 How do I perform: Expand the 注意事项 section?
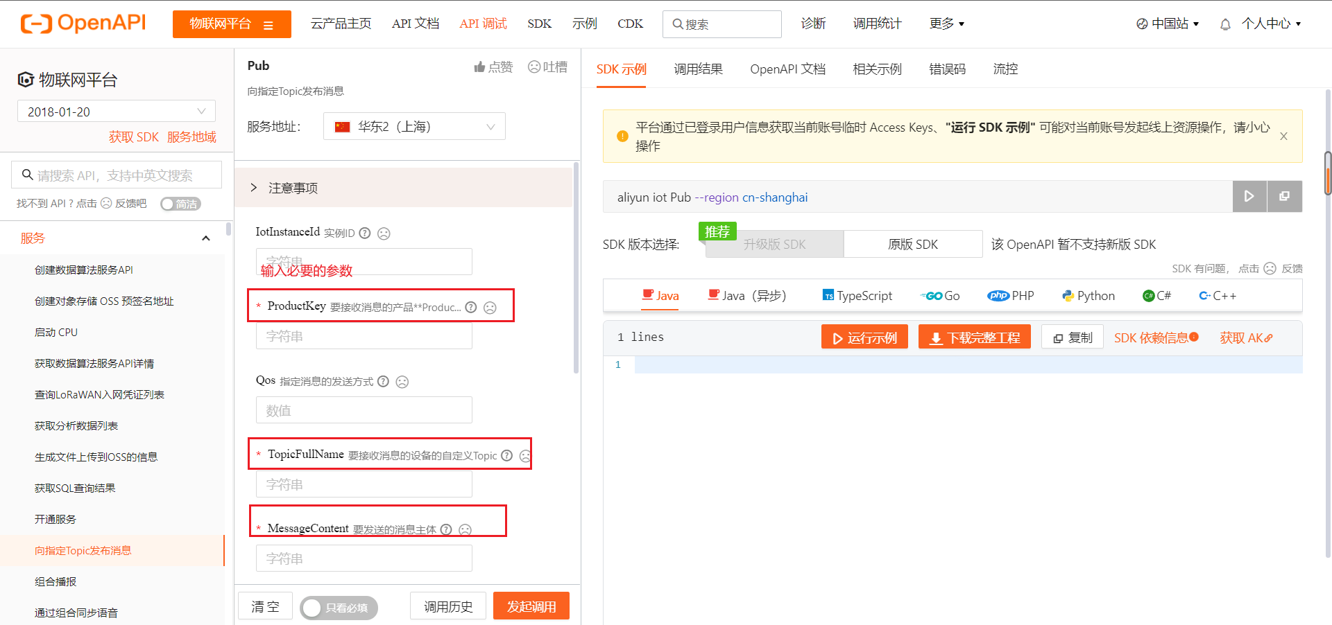tap(404, 188)
